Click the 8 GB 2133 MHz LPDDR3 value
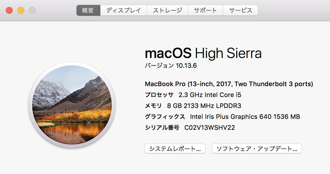The image size is (330, 174). click(204, 106)
